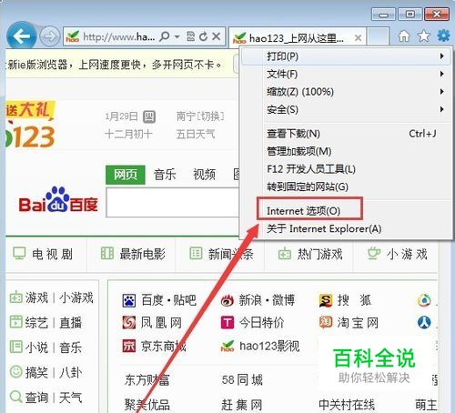Open Internet 选项(O)
Viewport: 455px width, 413px height.
[x=346, y=211]
